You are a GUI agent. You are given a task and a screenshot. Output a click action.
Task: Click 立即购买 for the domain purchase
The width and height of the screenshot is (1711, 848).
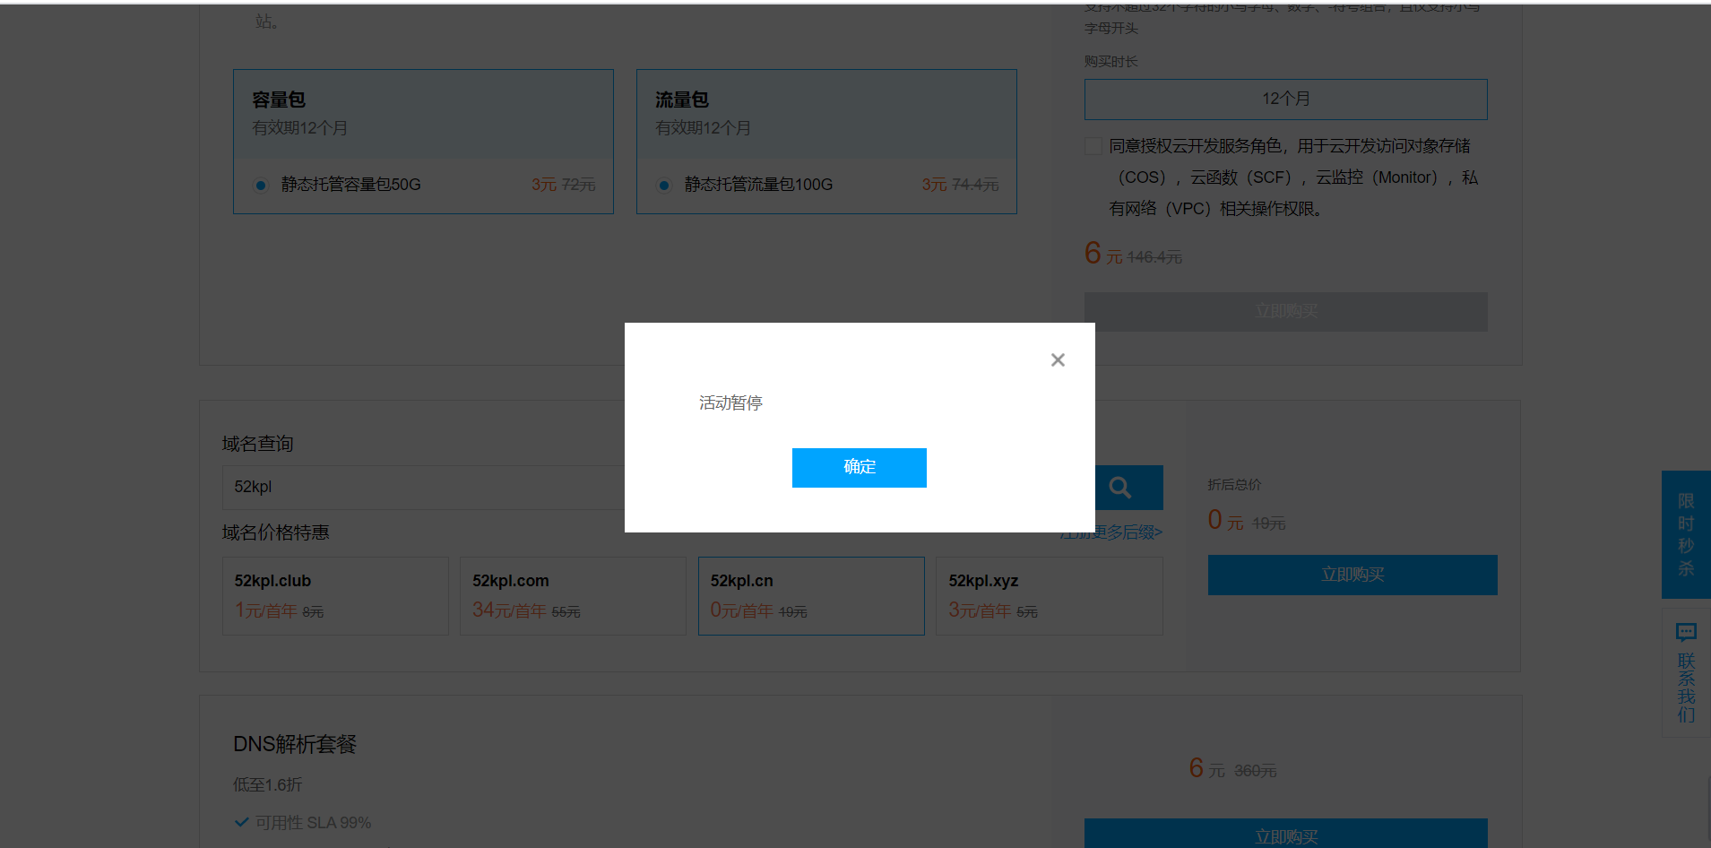pos(1352,575)
